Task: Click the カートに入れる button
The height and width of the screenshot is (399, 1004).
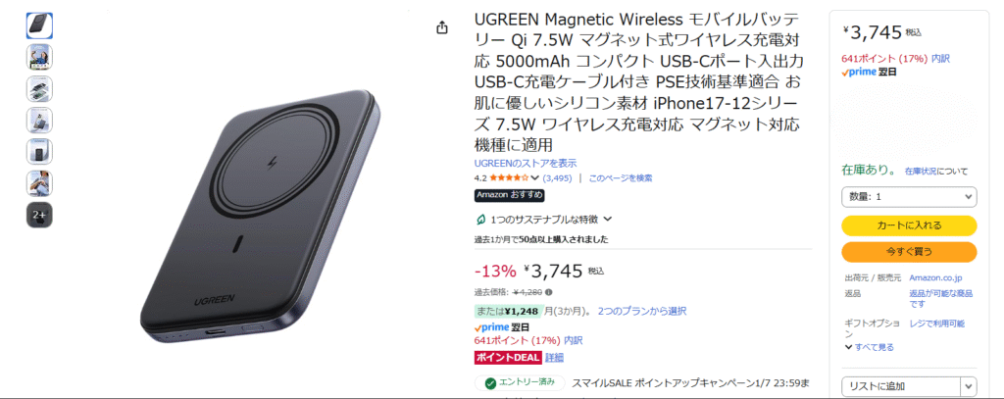Action: coord(909,225)
